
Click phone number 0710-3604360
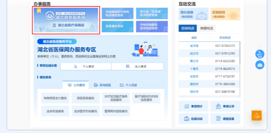pyautogui.click(x=225, y=84)
